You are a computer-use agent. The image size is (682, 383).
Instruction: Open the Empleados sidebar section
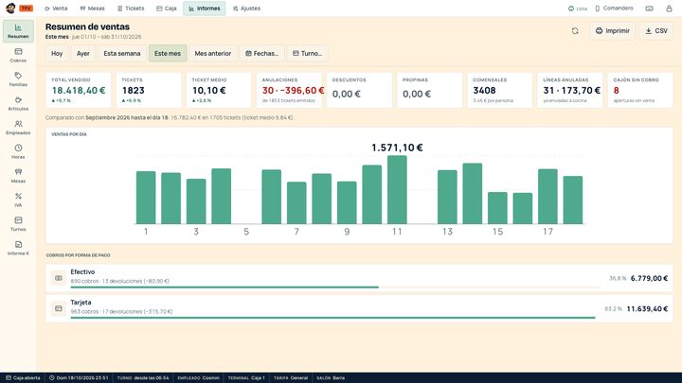[18, 128]
